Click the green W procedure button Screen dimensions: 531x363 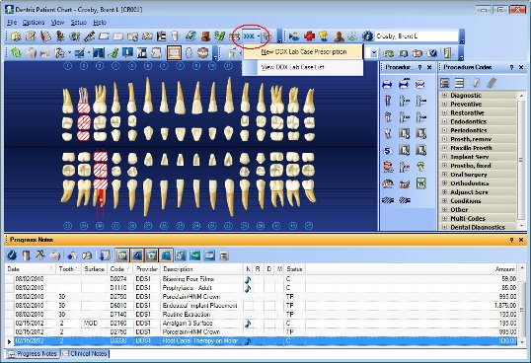(x=420, y=183)
